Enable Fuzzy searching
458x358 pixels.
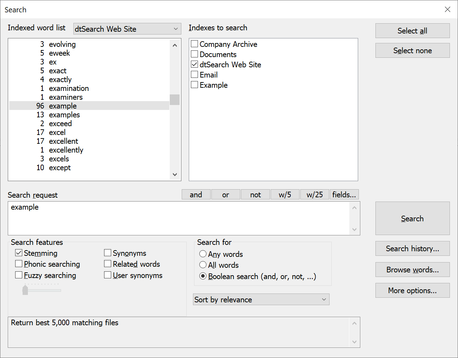click(x=19, y=275)
